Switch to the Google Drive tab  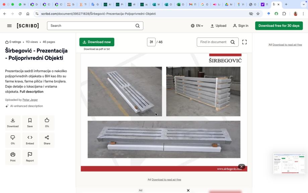229,4
